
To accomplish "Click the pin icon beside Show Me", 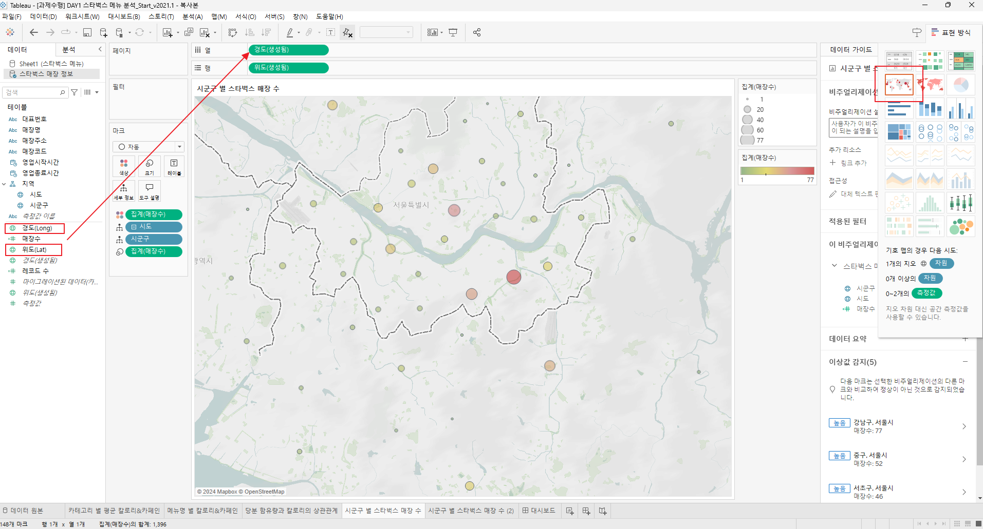I will (x=917, y=32).
